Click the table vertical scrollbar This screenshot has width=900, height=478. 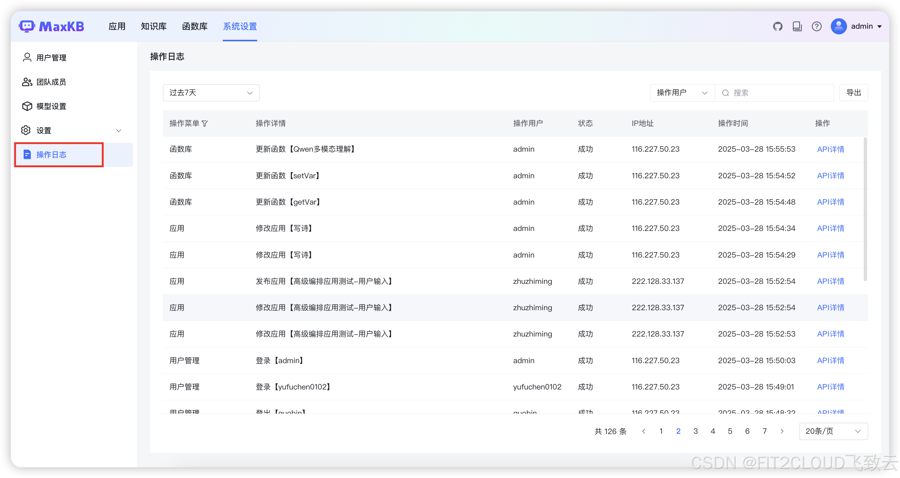tap(865, 209)
